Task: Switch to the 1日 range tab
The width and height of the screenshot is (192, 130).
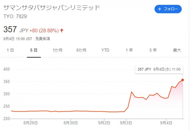Action: (10, 50)
